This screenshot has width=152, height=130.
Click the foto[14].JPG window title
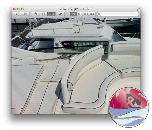pos(71,9)
